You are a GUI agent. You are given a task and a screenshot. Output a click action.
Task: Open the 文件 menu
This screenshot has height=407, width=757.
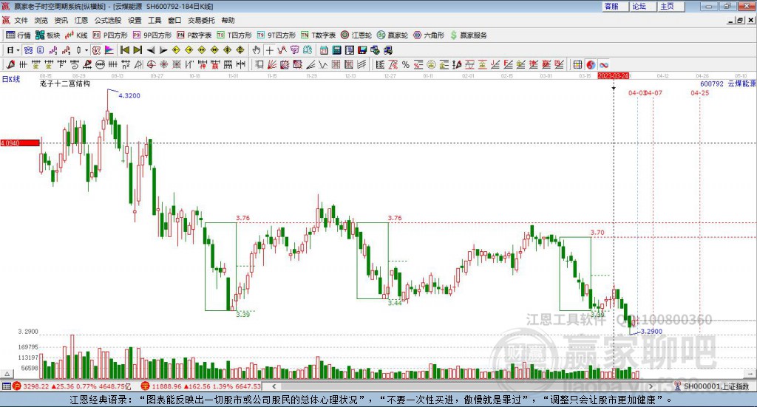coord(21,20)
